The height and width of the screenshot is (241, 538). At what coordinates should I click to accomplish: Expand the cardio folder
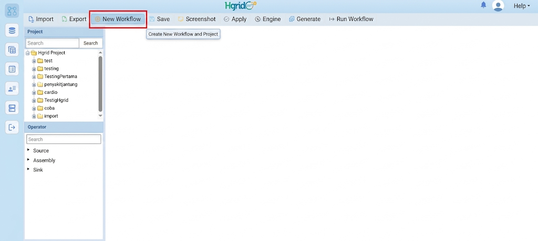point(34,92)
